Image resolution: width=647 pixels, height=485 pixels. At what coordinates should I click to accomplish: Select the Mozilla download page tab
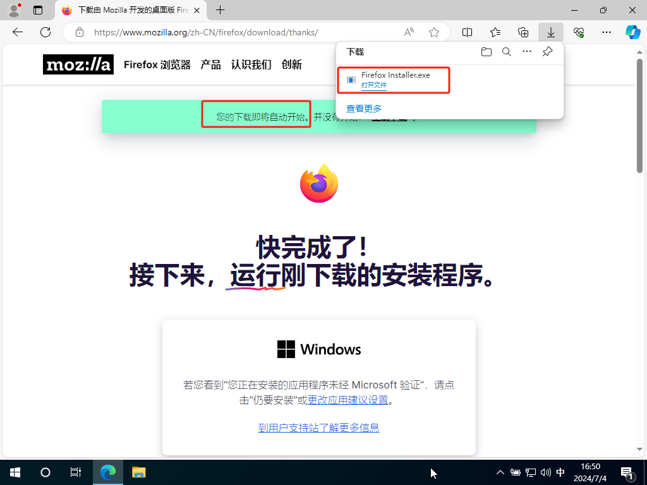coord(131,10)
